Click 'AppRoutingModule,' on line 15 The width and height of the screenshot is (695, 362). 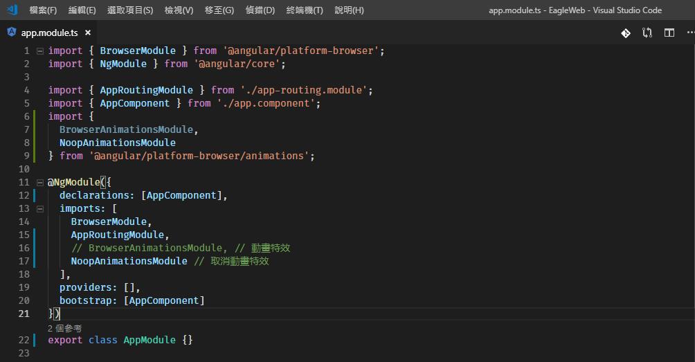pyautogui.click(x=120, y=235)
